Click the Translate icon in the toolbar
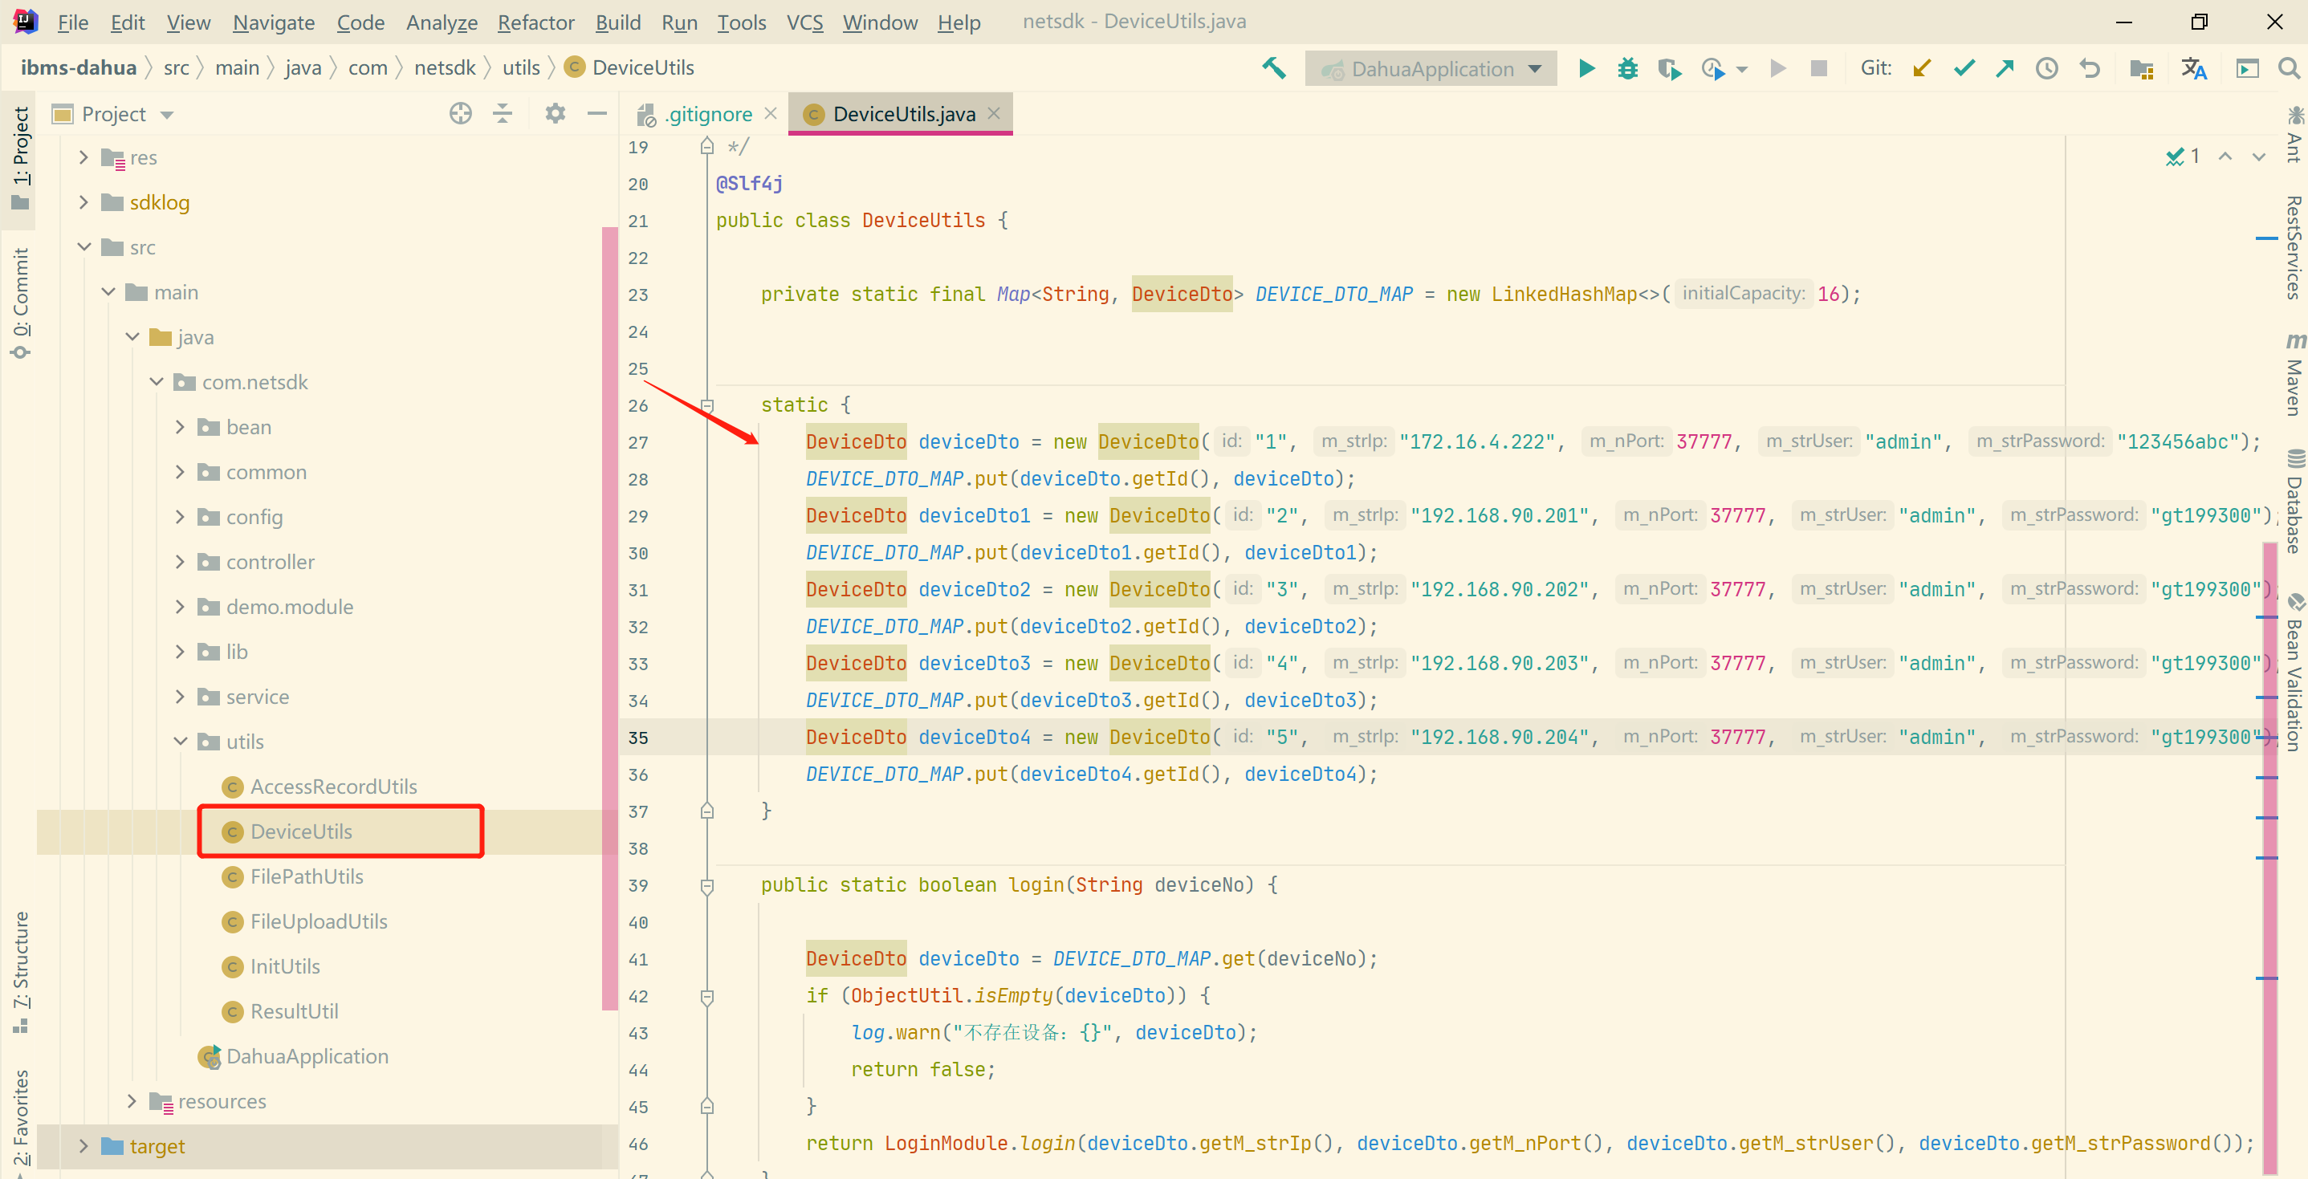The image size is (2308, 1179). coord(2192,68)
